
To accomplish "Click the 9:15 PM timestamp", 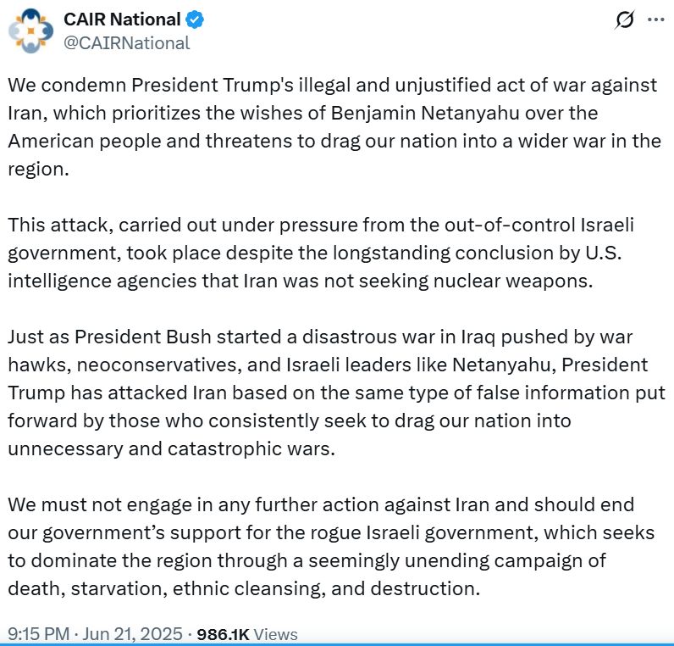I will (x=39, y=634).
